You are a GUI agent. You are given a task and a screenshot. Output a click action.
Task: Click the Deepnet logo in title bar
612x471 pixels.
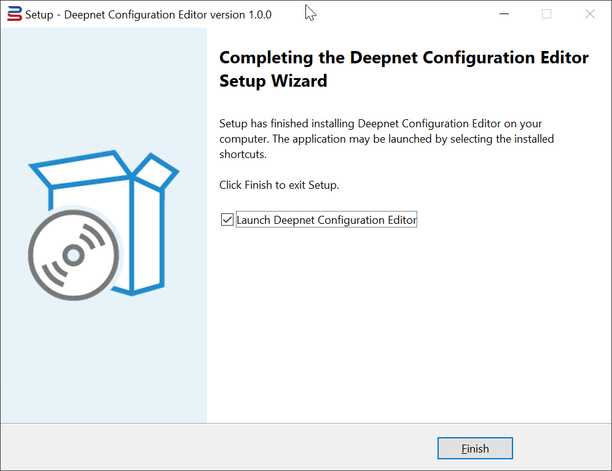pos(14,14)
